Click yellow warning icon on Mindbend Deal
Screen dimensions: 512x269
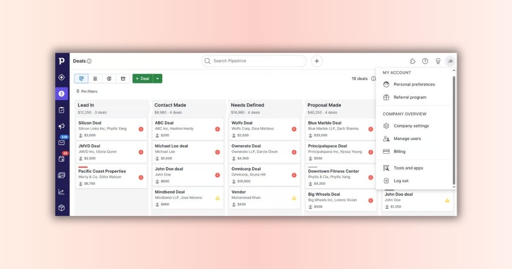click(218, 198)
